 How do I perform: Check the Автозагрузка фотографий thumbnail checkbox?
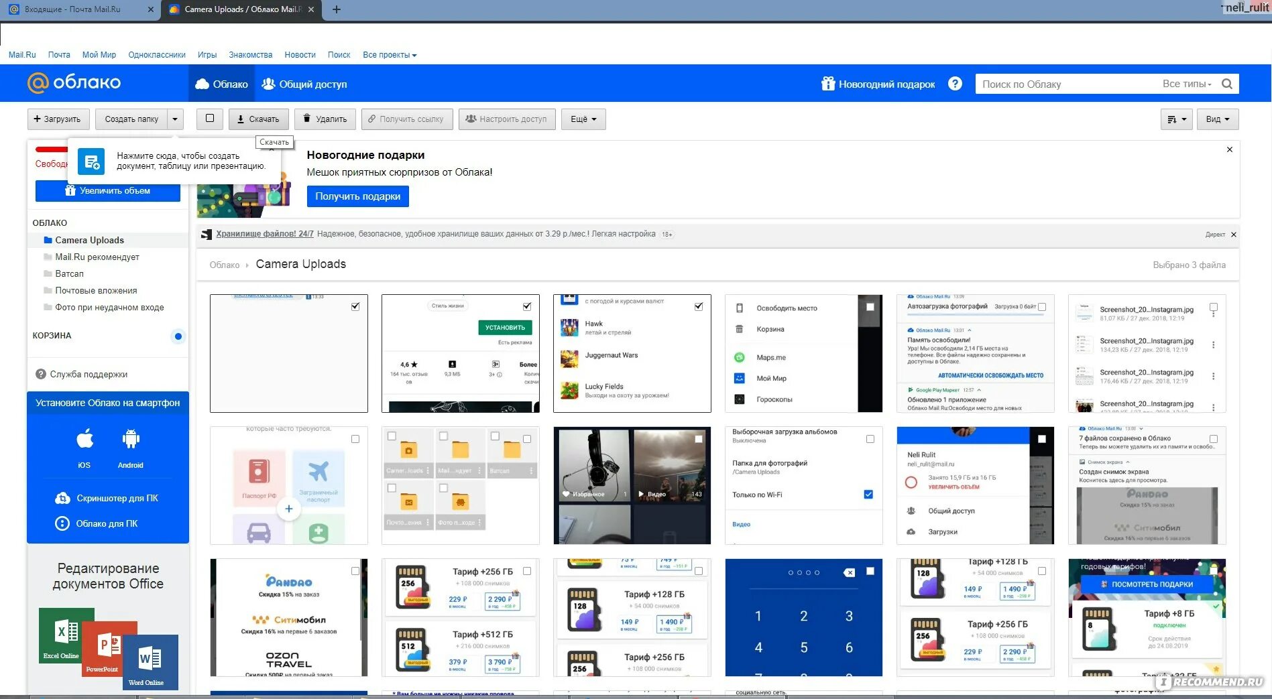point(1042,306)
